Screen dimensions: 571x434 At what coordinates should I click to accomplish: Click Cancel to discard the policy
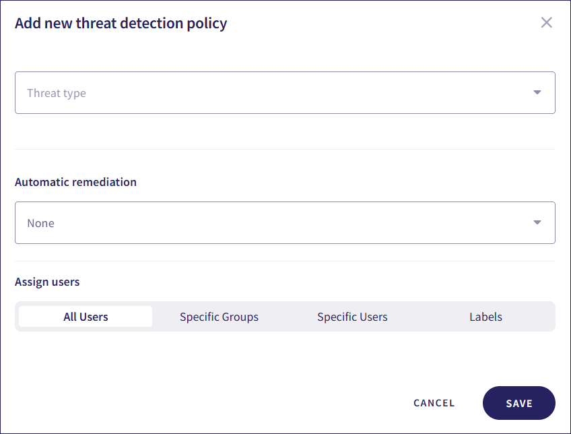[x=434, y=403]
